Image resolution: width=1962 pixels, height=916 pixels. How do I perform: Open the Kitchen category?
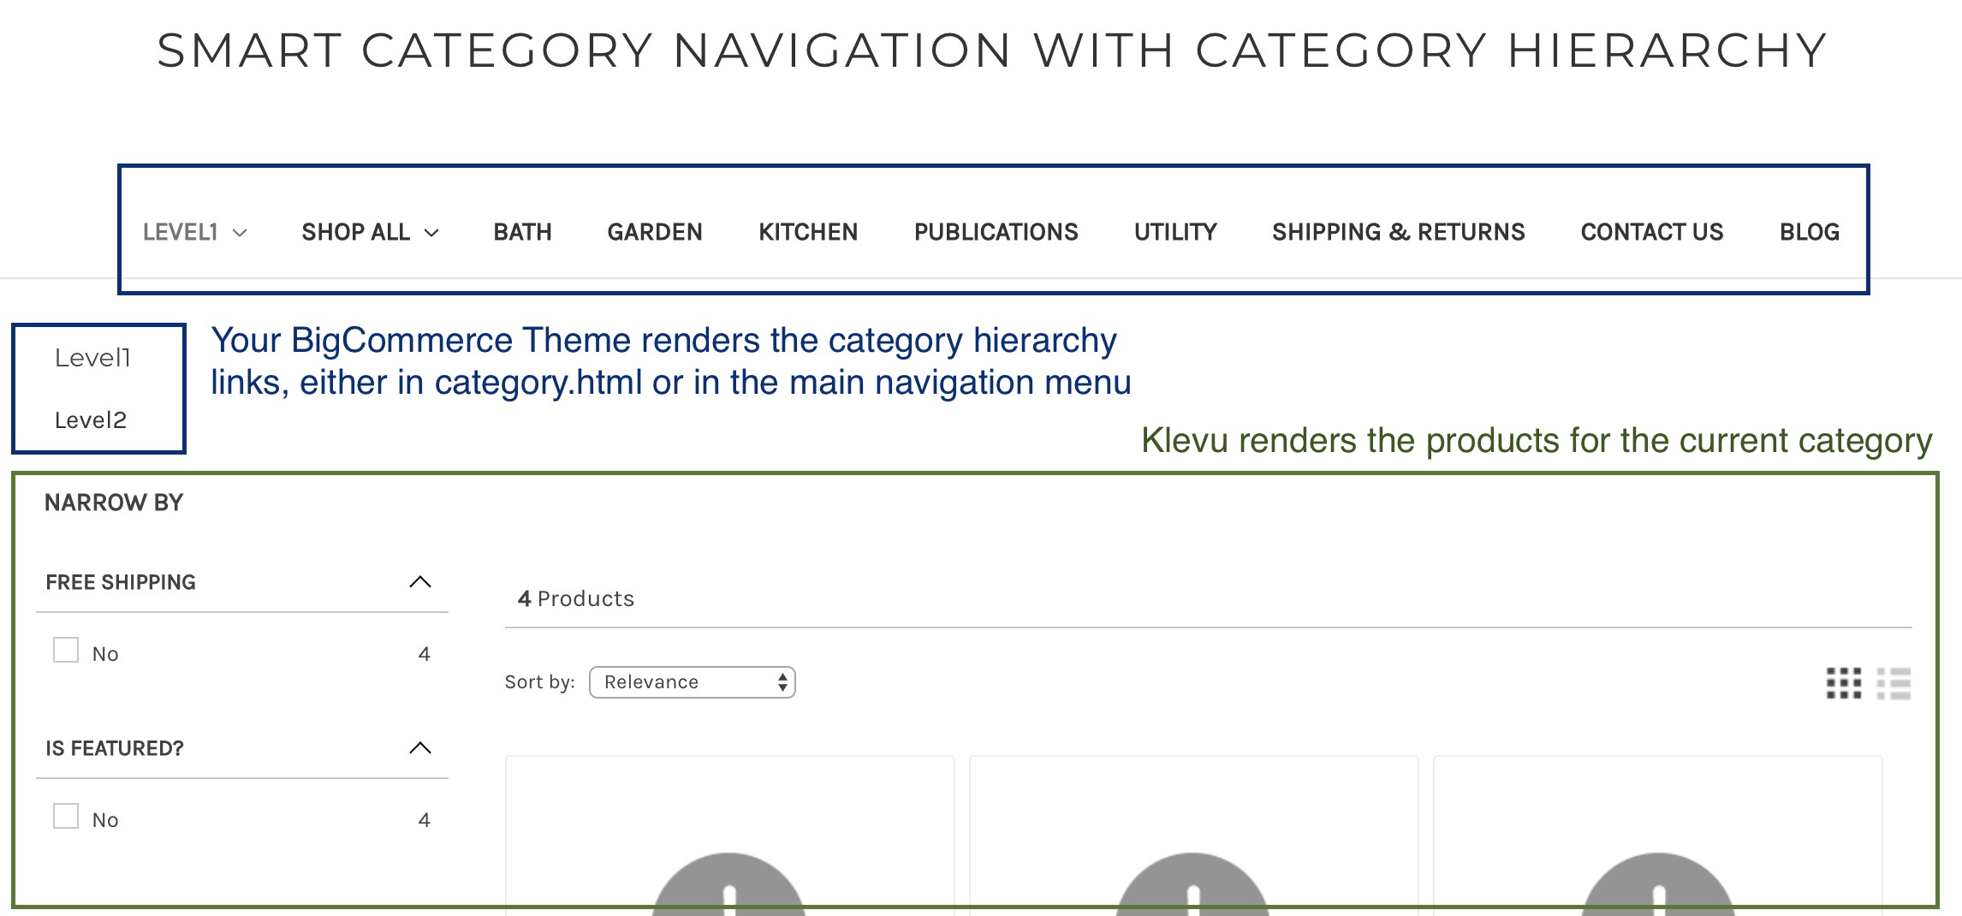(x=808, y=232)
